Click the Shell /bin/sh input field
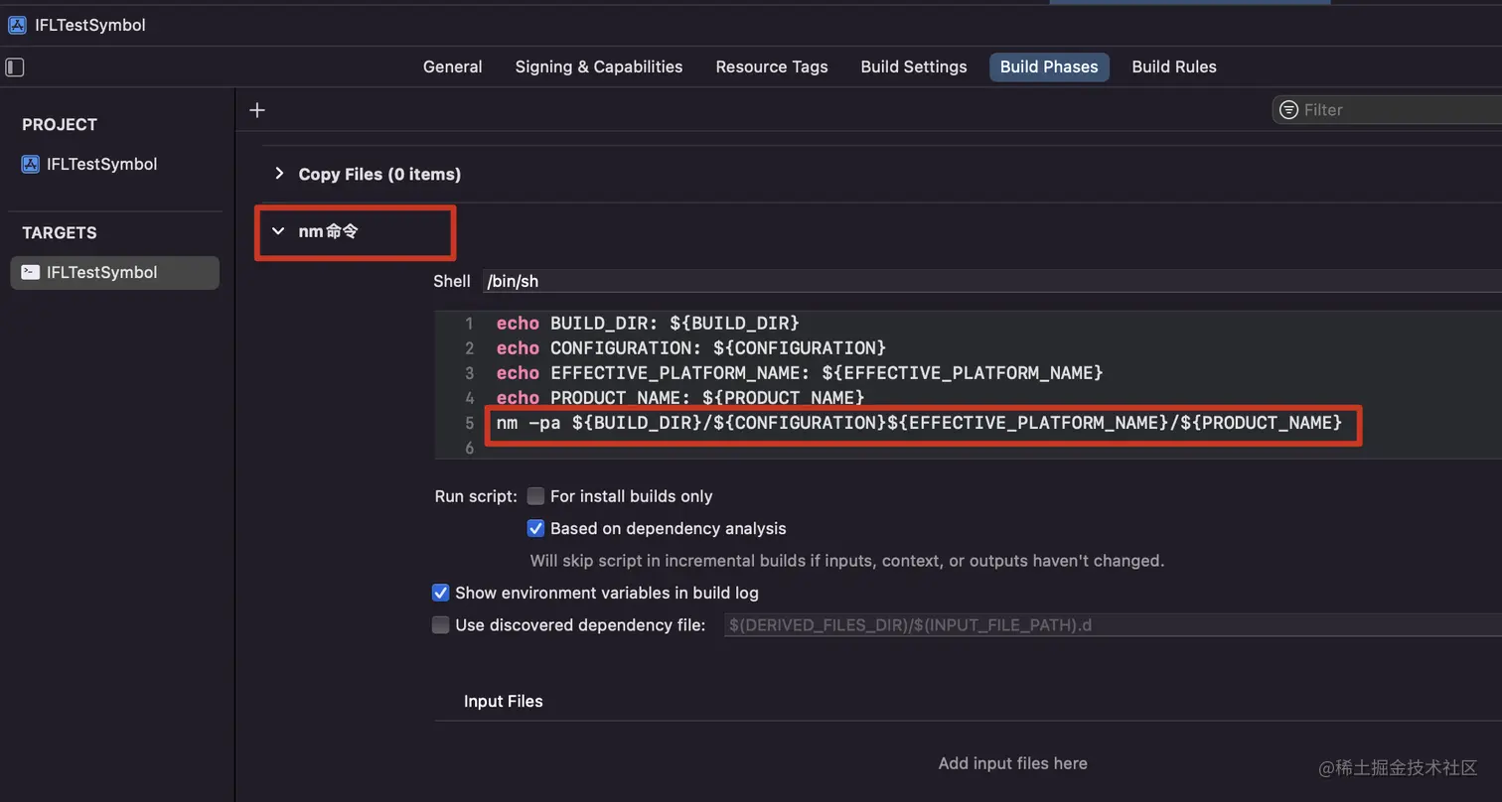 991,281
